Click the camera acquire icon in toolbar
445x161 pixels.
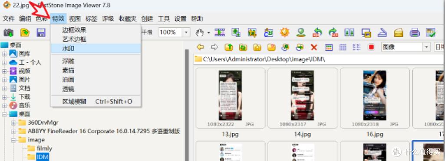point(9,32)
